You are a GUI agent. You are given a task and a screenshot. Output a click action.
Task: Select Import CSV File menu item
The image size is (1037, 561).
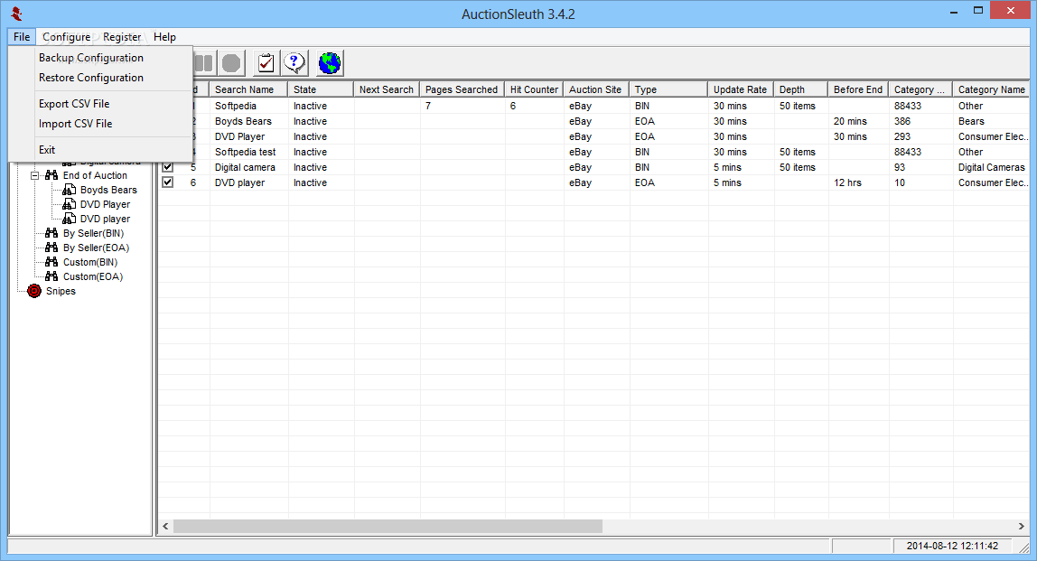(75, 124)
